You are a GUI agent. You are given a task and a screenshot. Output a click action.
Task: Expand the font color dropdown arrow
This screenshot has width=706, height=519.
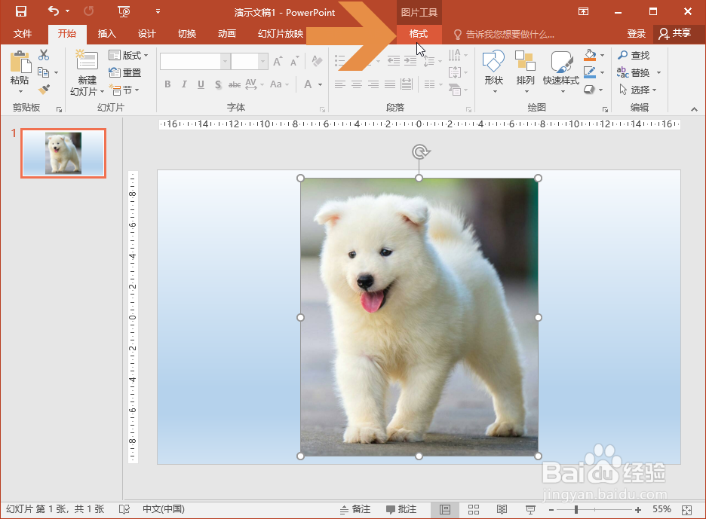click(321, 84)
